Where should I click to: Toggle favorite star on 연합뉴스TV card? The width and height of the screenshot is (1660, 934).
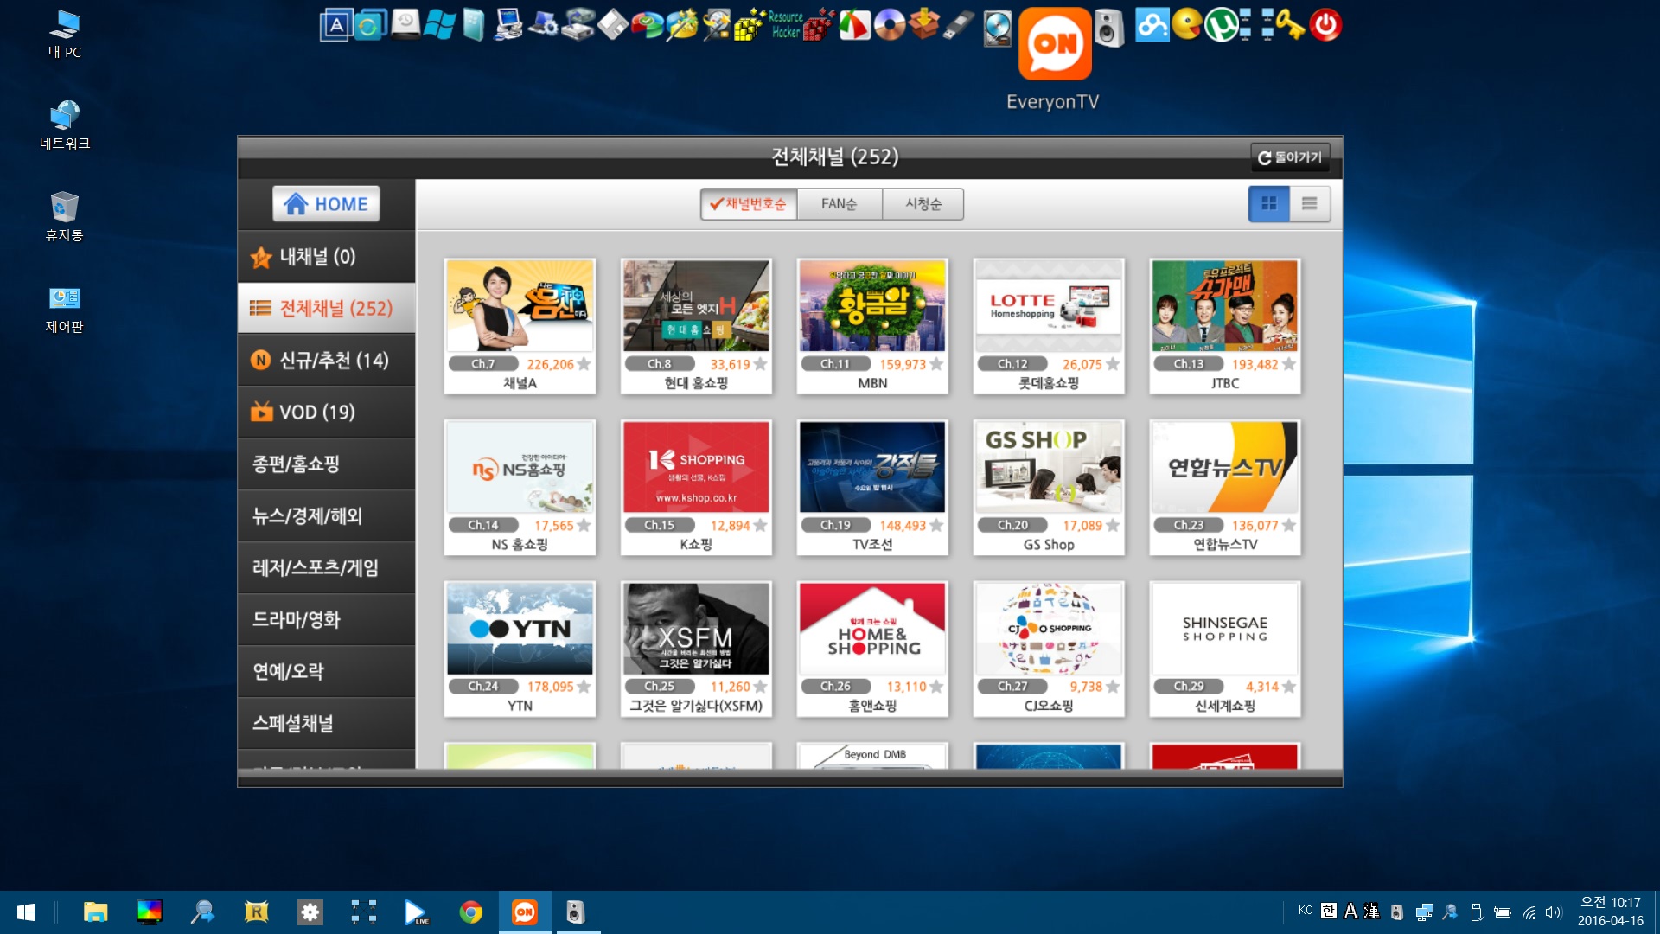[x=1289, y=525]
